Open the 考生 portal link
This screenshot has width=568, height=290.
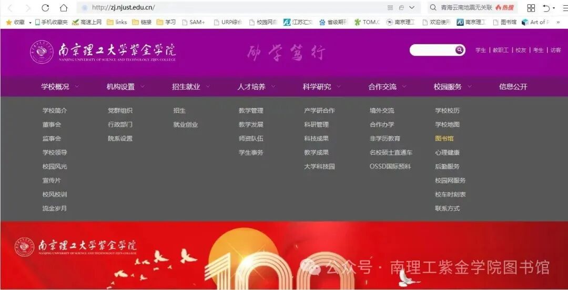[x=538, y=51]
